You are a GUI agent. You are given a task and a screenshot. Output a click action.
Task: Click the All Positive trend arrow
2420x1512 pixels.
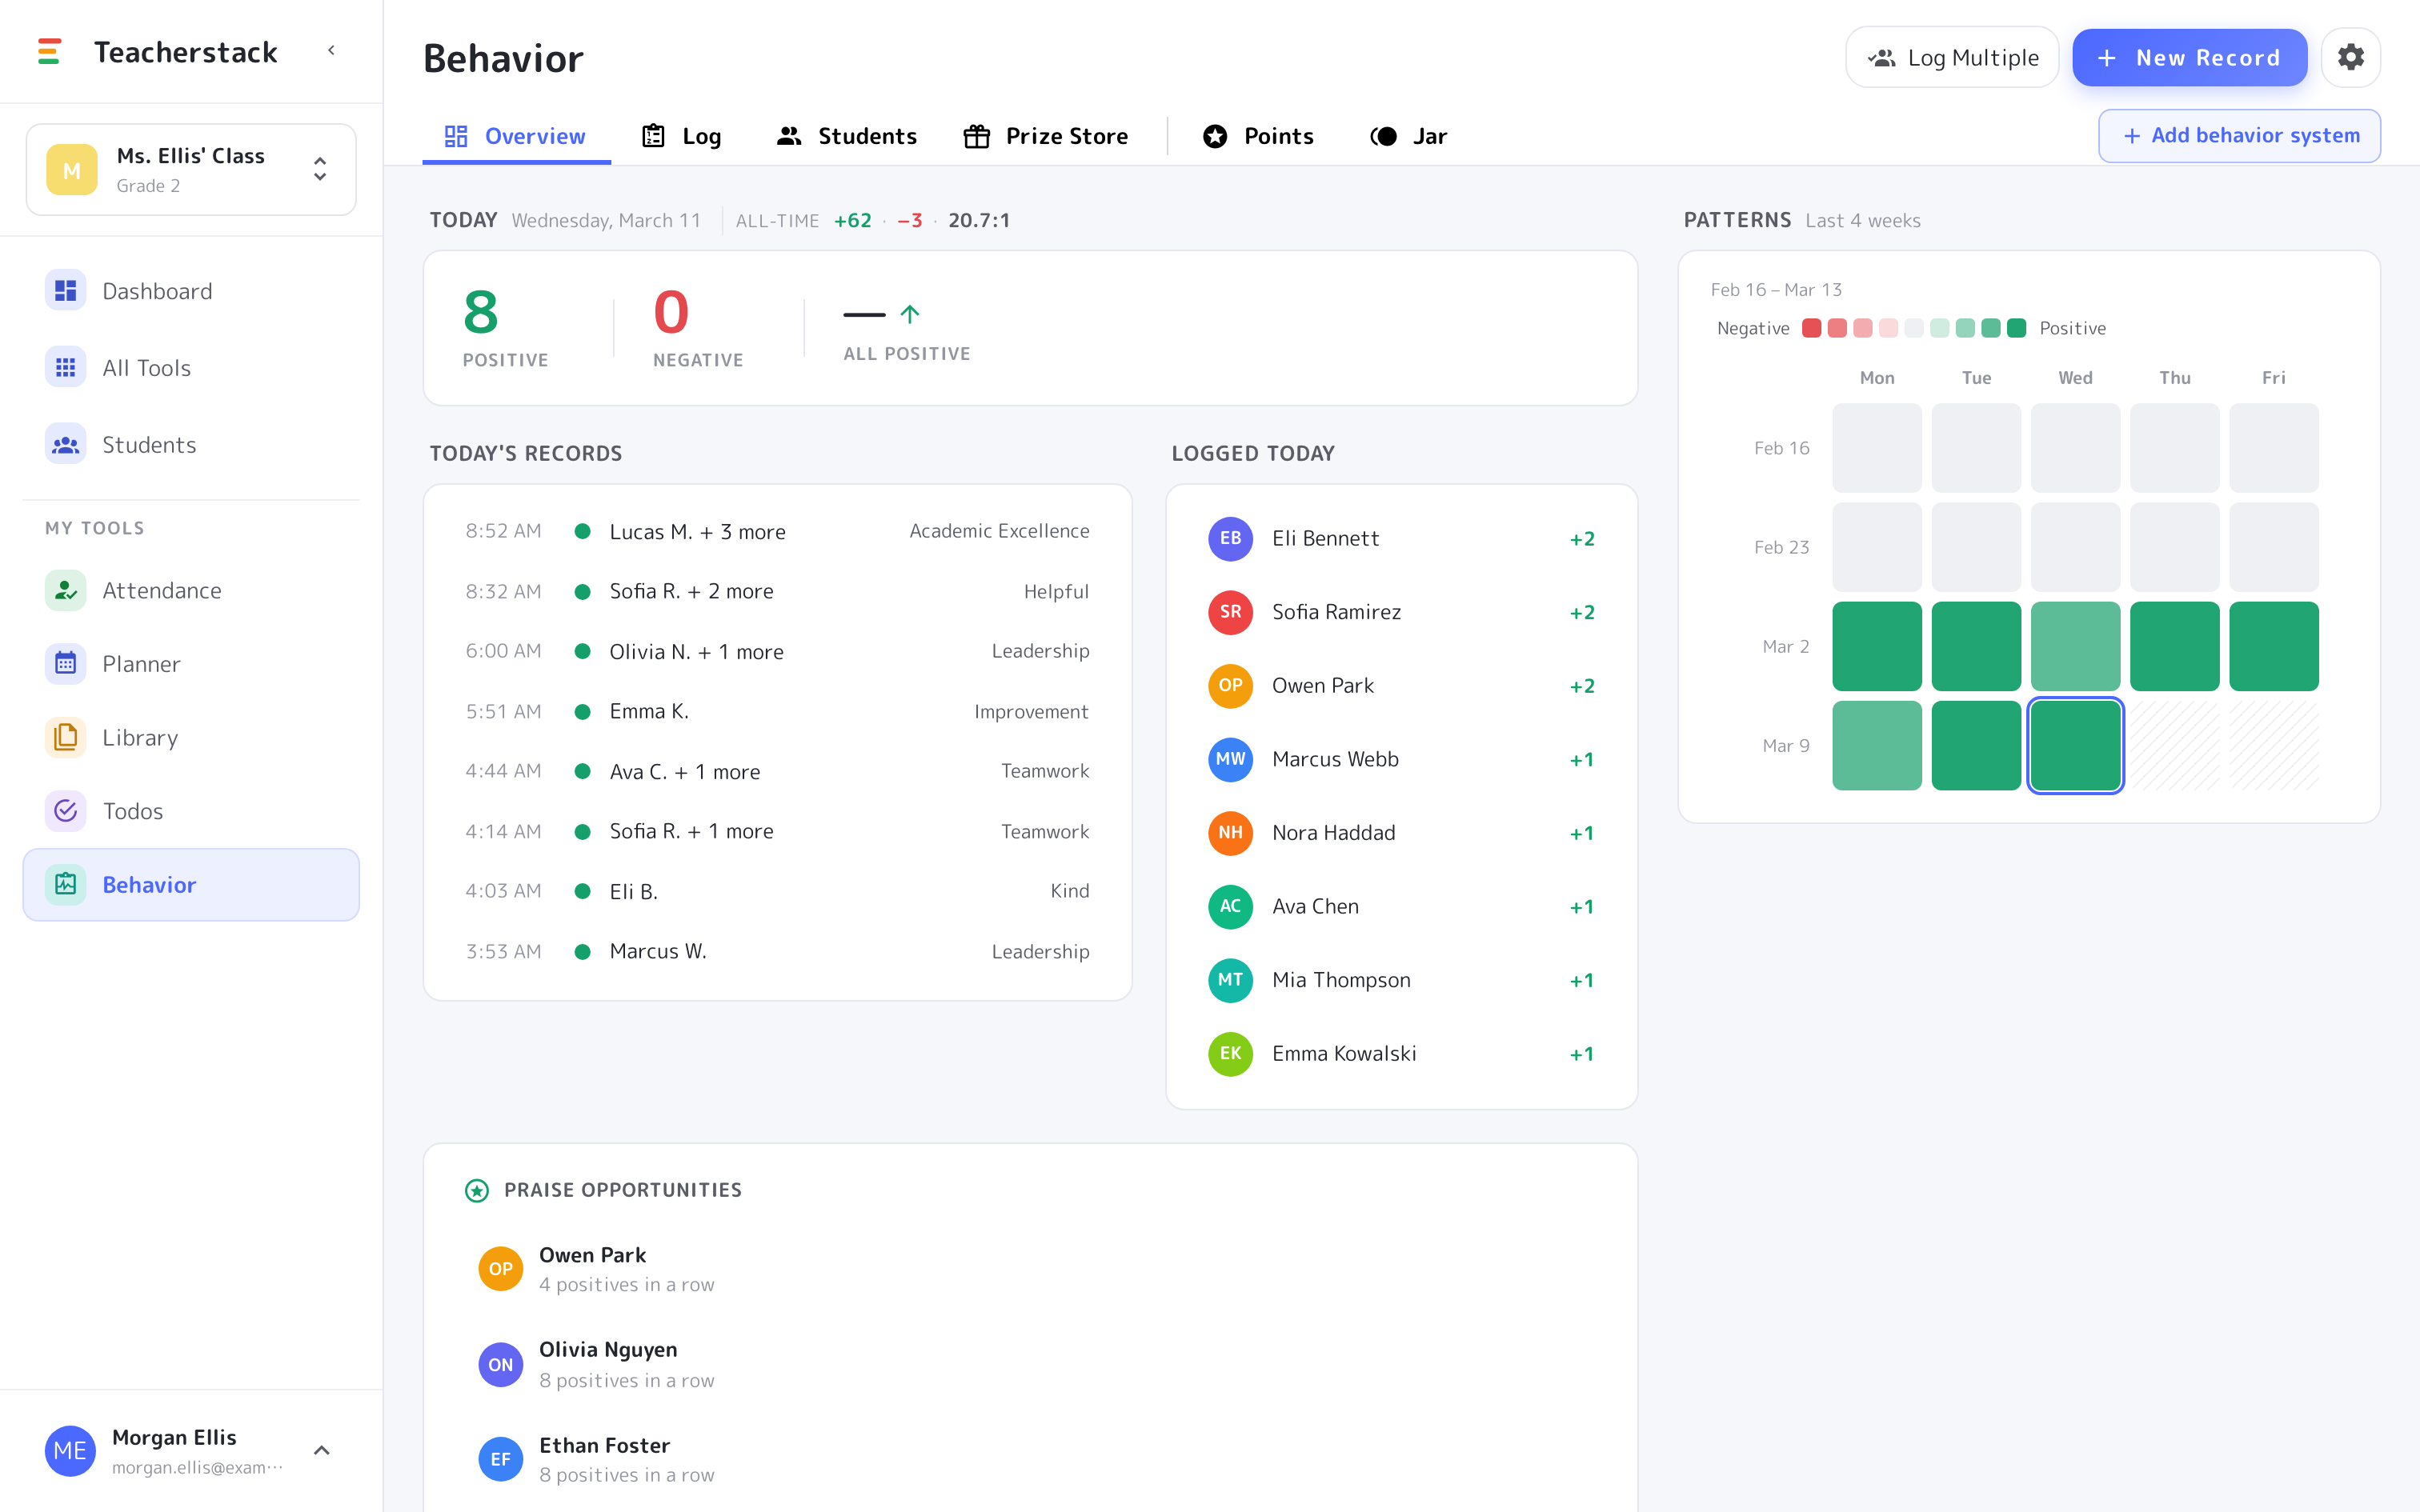pos(909,314)
